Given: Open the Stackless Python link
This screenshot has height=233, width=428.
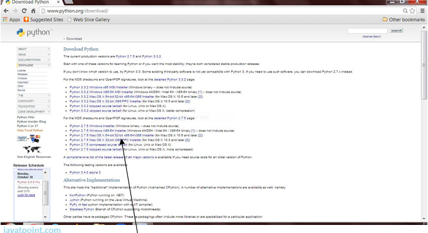Looking at the screenshot, I should tap(81, 209).
